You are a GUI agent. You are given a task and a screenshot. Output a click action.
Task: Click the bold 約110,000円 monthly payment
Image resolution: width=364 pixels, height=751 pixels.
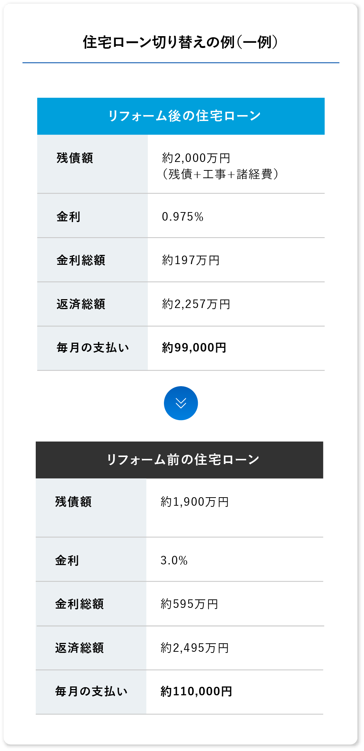pos(196,691)
